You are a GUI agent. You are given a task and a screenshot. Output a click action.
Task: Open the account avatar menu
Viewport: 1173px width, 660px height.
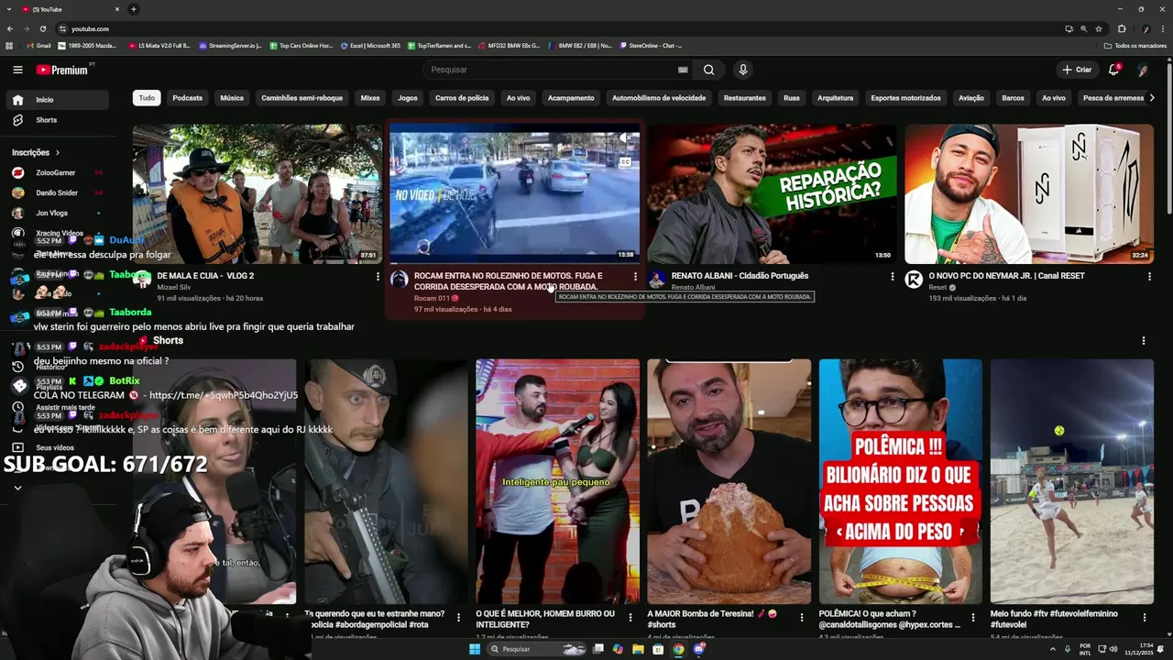(x=1143, y=70)
